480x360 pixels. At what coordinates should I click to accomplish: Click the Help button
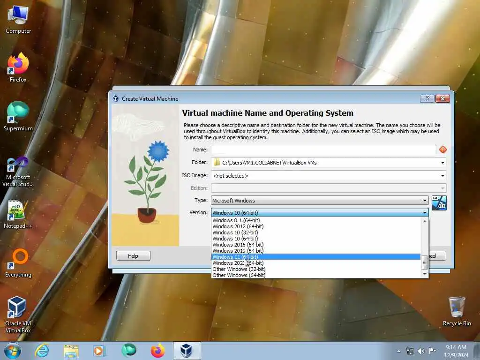(x=133, y=256)
